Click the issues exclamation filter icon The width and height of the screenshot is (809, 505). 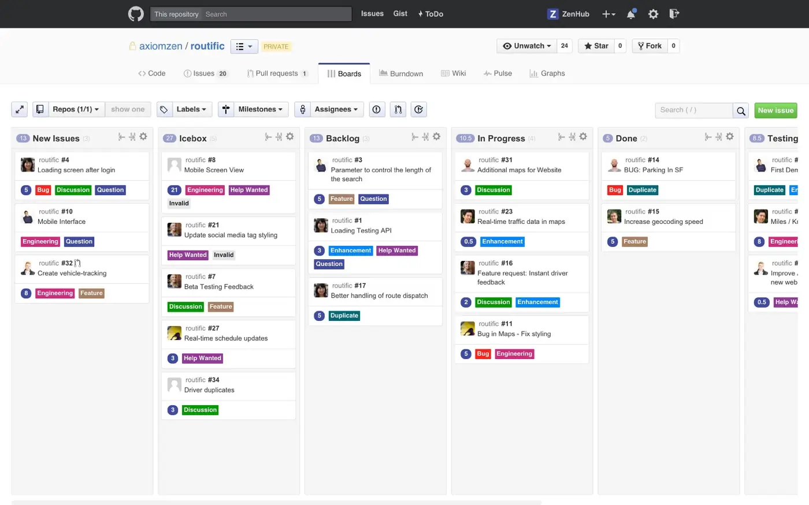click(x=377, y=109)
